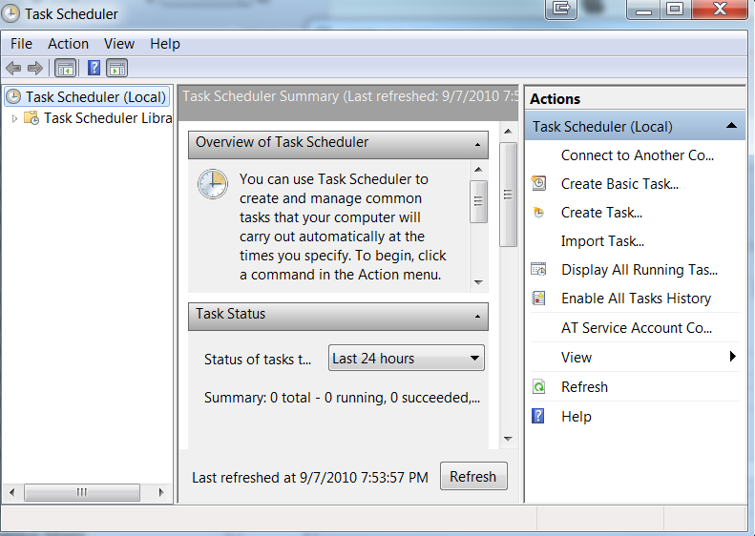Toggle the Show/Hide Console Tree toolbar icon
Screen dimensions: 755x536
tap(66, 69)
